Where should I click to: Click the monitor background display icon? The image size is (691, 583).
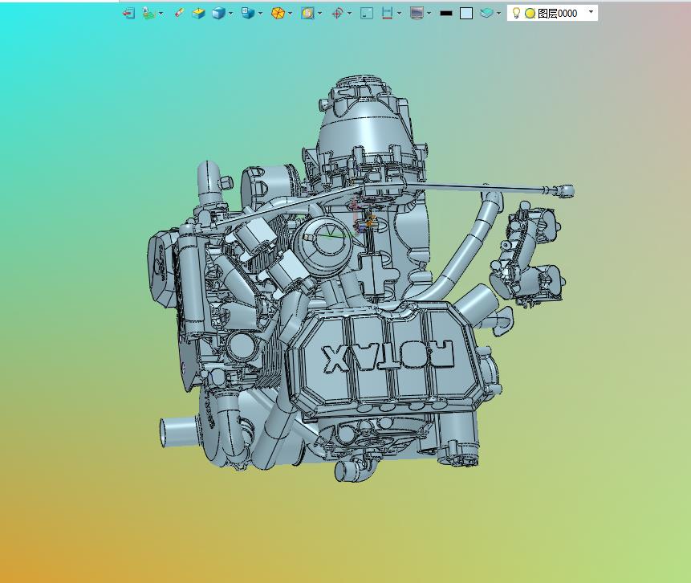pos(417,13)
